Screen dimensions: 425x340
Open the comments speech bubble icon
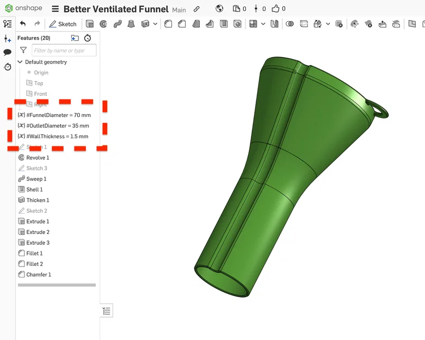tap(7, 52)
